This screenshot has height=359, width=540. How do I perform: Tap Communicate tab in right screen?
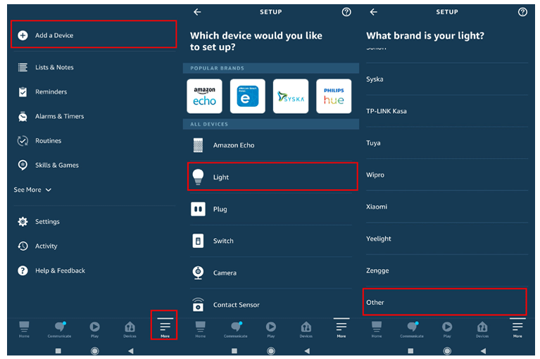412,329
